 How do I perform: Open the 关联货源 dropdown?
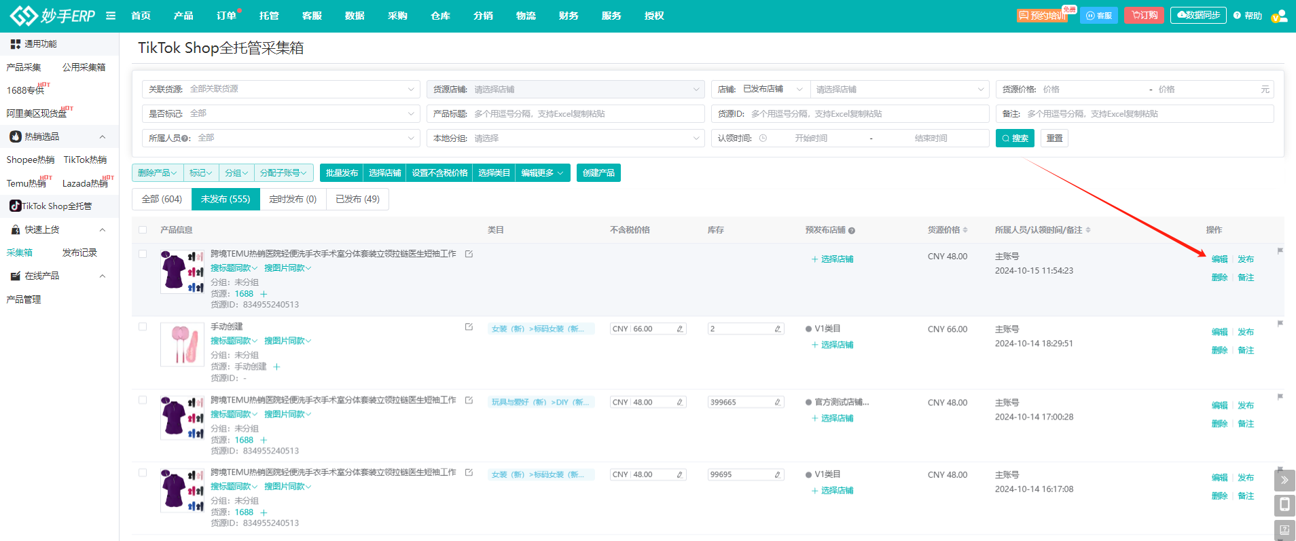pos(280,90)
